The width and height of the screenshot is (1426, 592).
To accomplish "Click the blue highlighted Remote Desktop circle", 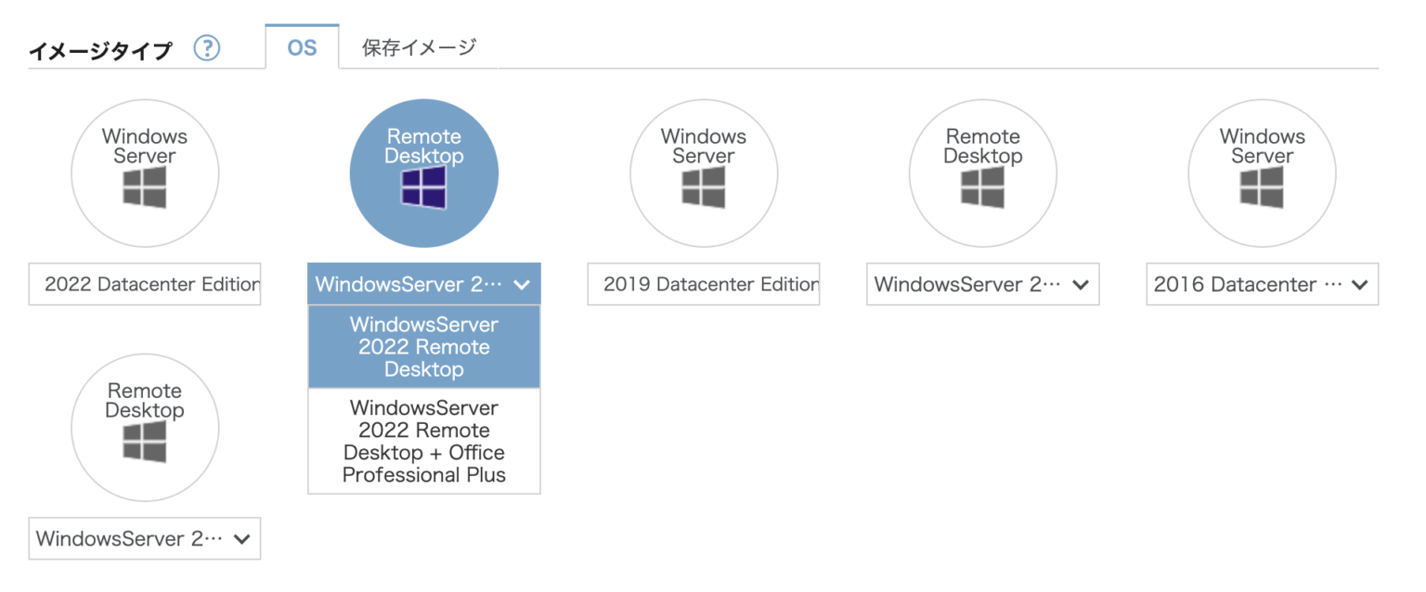I will point(424,174).
